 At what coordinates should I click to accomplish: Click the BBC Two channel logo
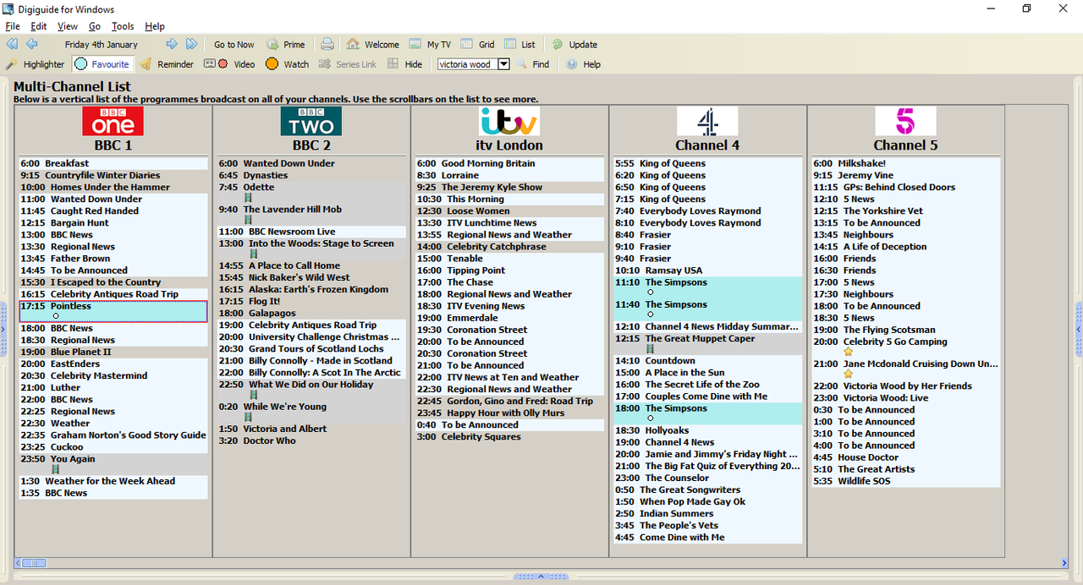pos(311,121)
